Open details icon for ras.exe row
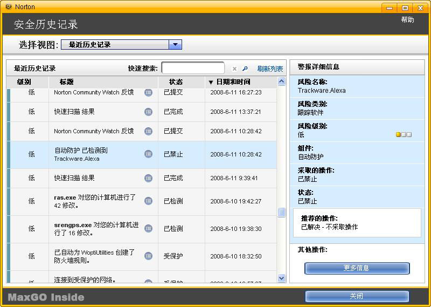Screen dimensions: 431x307 [149, 201]
